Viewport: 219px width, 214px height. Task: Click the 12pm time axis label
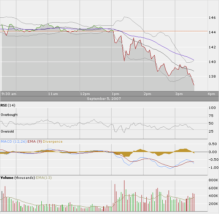(84, 94)
